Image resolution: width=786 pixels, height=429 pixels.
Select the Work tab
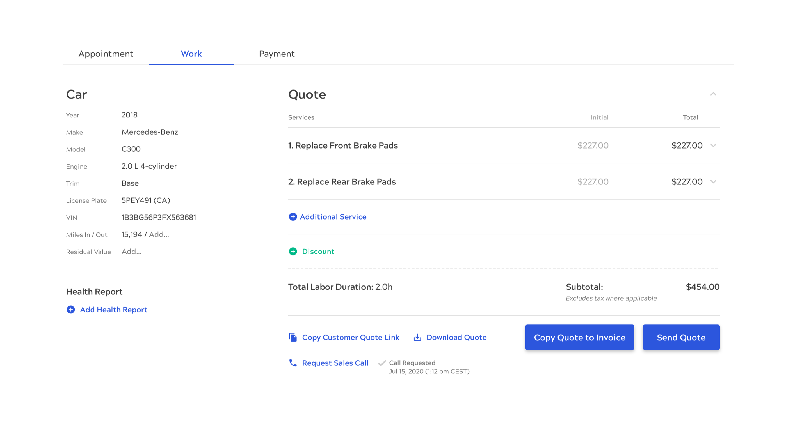tap(191, 54)
